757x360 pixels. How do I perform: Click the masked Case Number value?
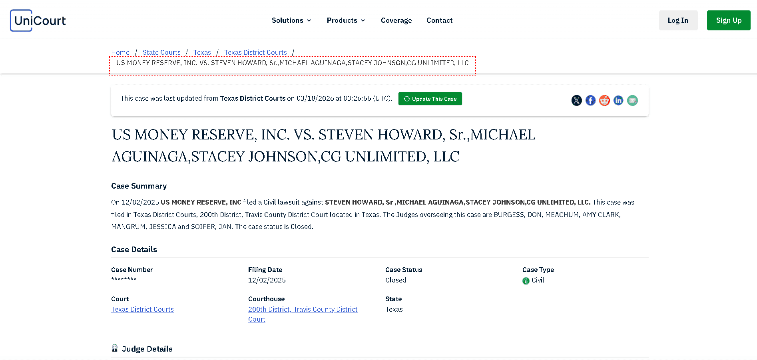pyautogui.click(x=124, y=279)
